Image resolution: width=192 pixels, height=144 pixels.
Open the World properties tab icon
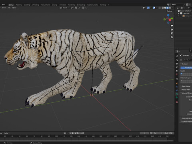tap(177, 74)
